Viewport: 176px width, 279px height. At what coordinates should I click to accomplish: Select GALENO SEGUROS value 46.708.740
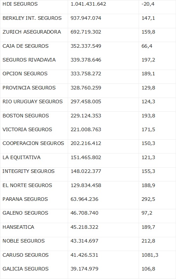pyautogui.click(x=84, y=213)
